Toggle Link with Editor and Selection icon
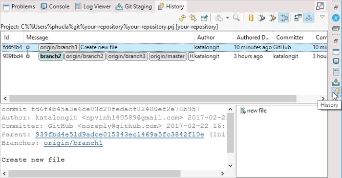This screenshot has width=342, height=178. tap(193, 18)
